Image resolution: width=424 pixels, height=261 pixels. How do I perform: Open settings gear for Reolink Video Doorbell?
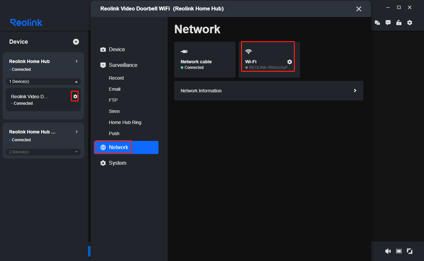[x=75, y=97]
